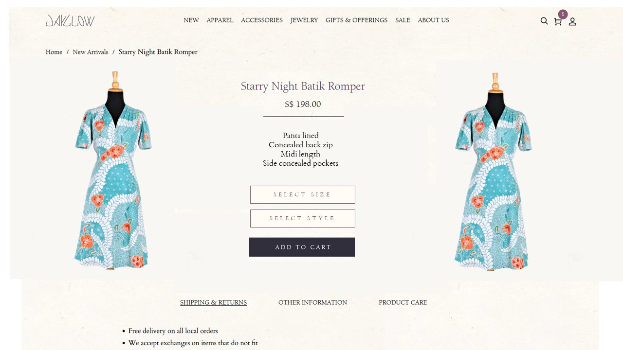623x350 pixels.
Task: Go to Home breadcrumb link
Action: [54, 52]
